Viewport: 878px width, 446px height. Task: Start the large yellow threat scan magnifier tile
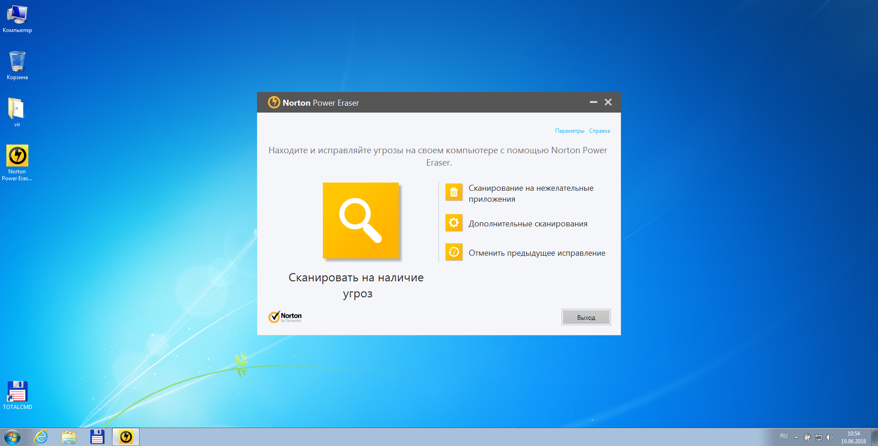pos(361,220)
